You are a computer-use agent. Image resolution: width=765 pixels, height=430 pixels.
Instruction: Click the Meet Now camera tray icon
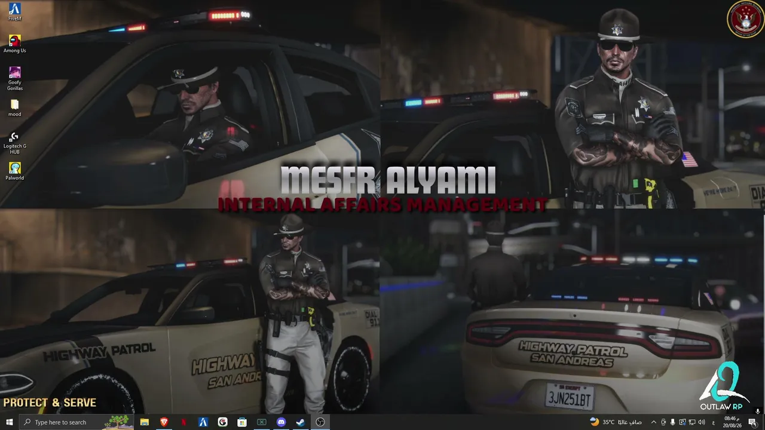(x=663, y=422)
